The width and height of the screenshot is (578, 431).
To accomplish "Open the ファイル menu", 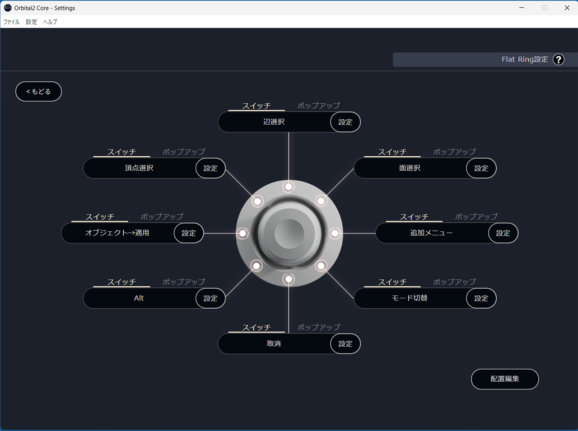I will tap(11, 22).
